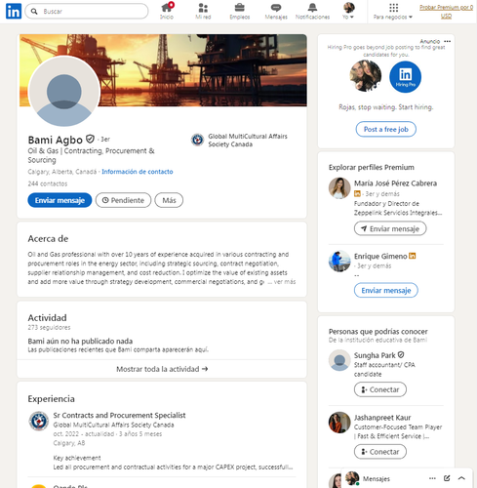
Task: Focus the Buscar search field
Action: (x=87, y=12)
